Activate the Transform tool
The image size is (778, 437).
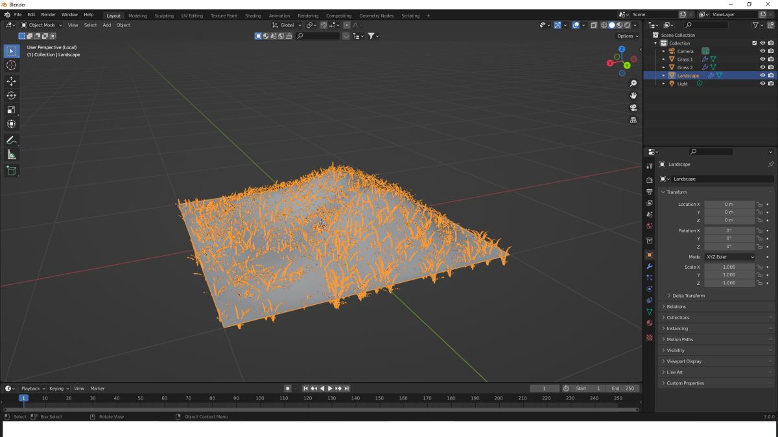click(x=12, y=124)
